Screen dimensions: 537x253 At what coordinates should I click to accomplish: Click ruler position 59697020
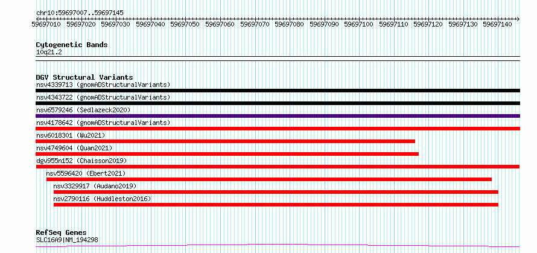coord(81,24)
